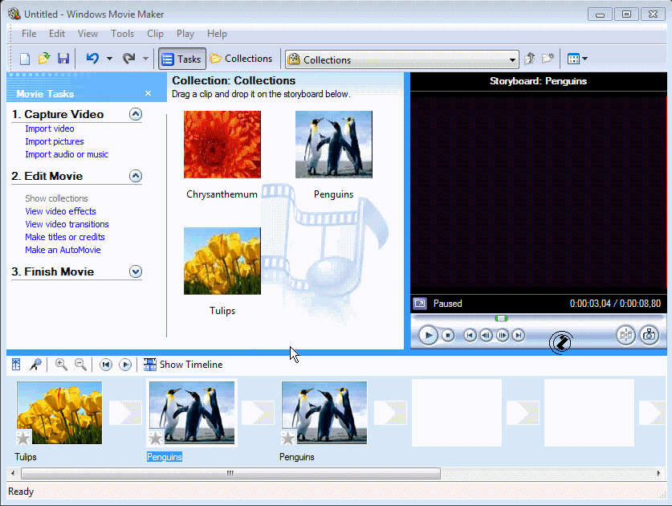Open the Play menu
672x506 pixels.
(185, 34)
